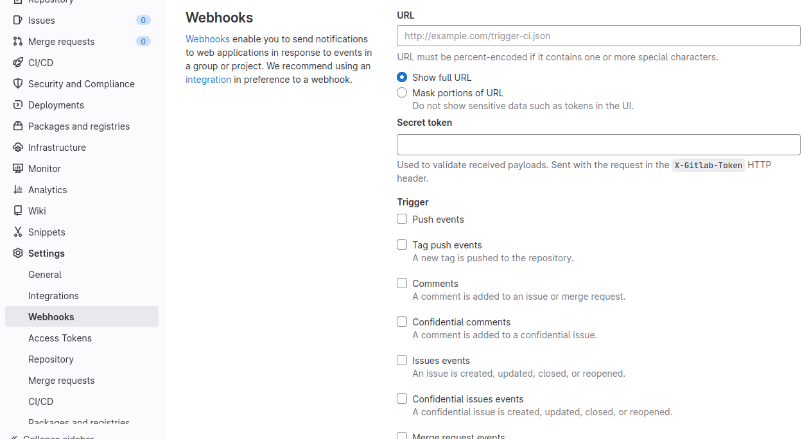Enable the Push events trigger
This screenshot has width=809, height=439.
click(402, 219)
